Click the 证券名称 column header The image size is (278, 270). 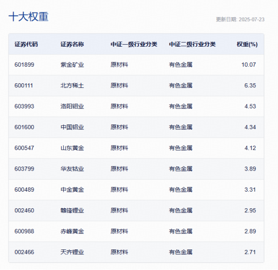coord(72,44)
